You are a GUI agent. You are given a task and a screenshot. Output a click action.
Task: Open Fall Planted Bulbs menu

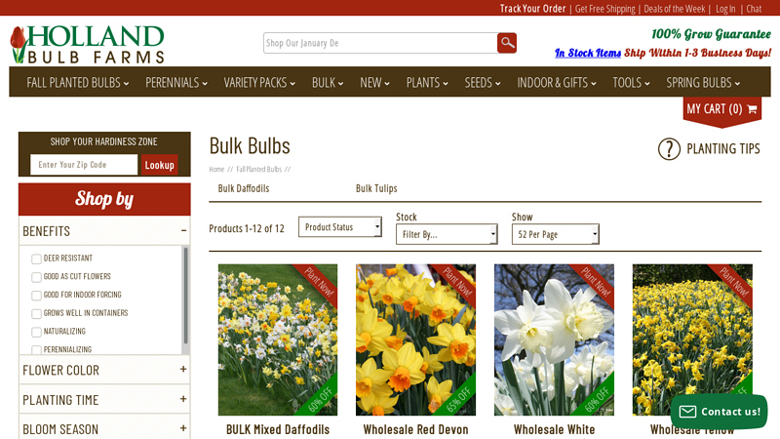pos(78,83)
